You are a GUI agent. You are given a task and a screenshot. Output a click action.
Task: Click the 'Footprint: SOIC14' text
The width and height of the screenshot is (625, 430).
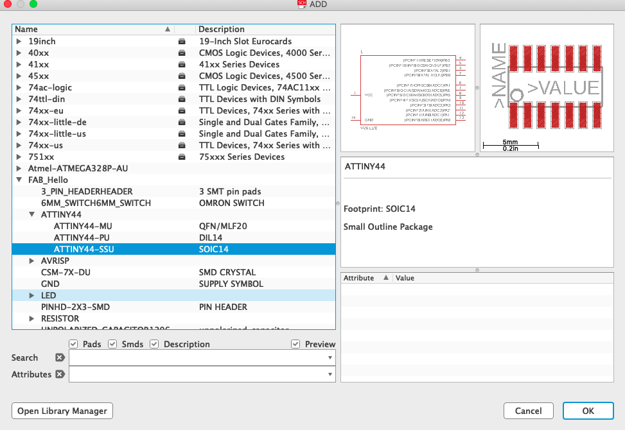[380, 209]
